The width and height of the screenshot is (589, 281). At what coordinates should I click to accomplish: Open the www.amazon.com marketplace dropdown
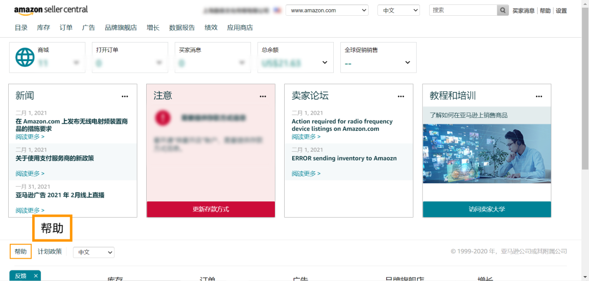click(x=327, y=10)
